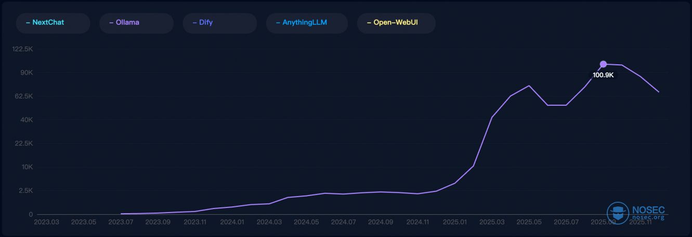Click the 62.5K y-axis label
Viewport: 692px width, 237px height.
(24, 96)
